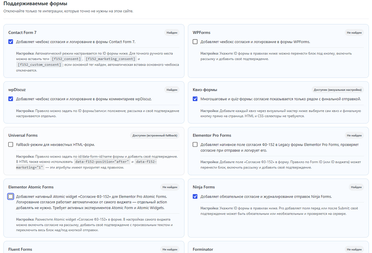Click the [f152_consent] tag code

[66, 59]
